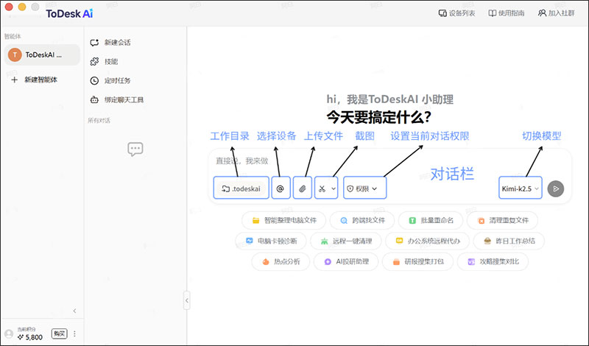Click the ToDesk AI logo
The height and width of the screenshot is (346, 589).
[x=69, y=13]
